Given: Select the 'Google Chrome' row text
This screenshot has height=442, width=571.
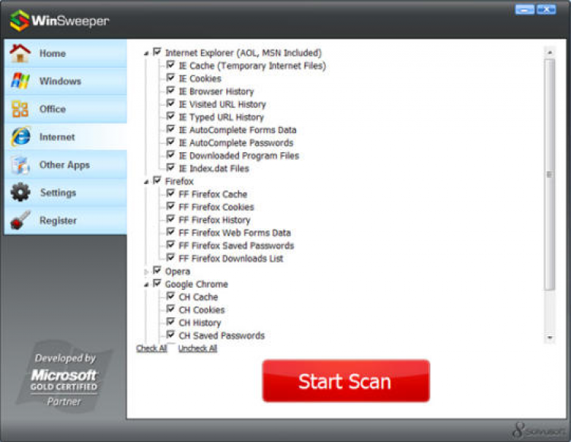Looking at the screenshot, I should point(196,284).
